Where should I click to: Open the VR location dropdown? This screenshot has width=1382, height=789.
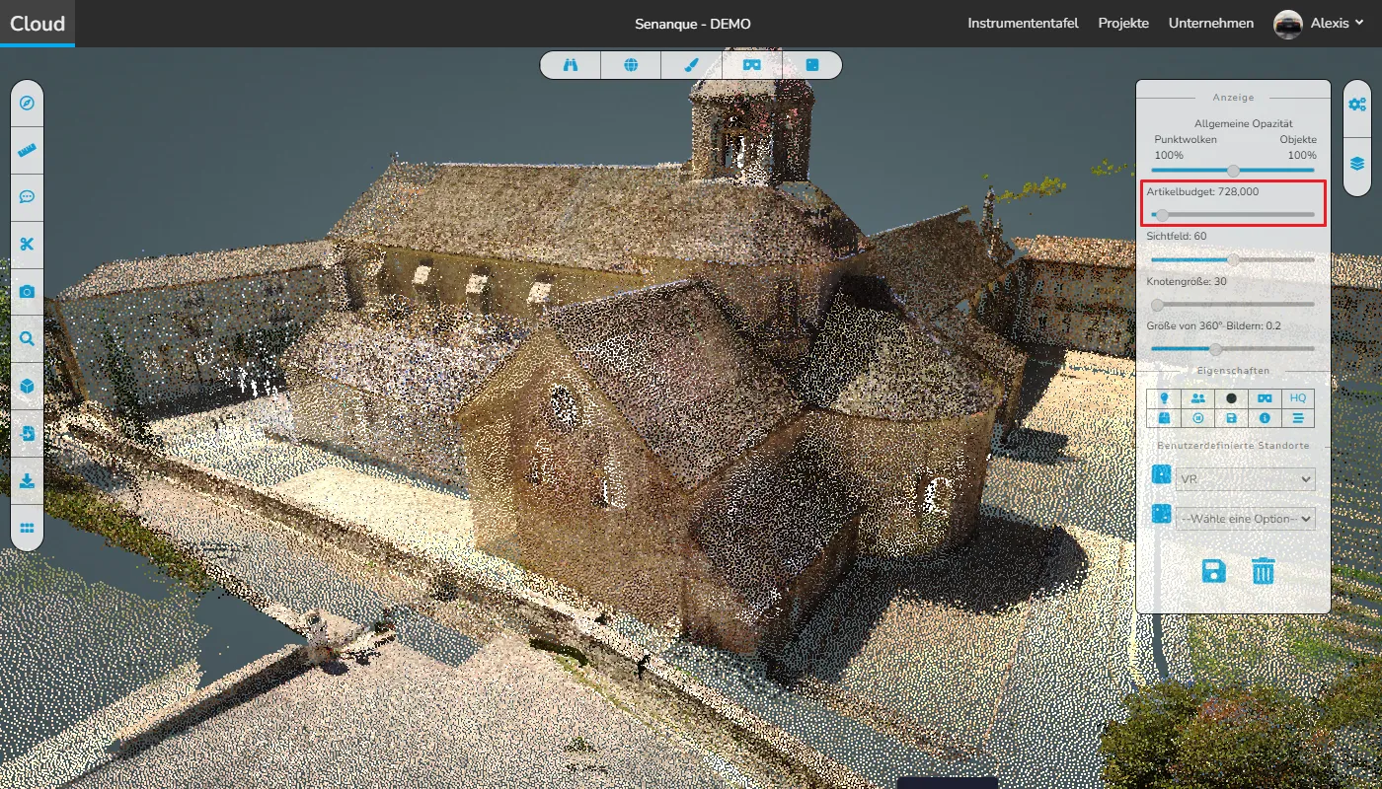pos(1245,479)
